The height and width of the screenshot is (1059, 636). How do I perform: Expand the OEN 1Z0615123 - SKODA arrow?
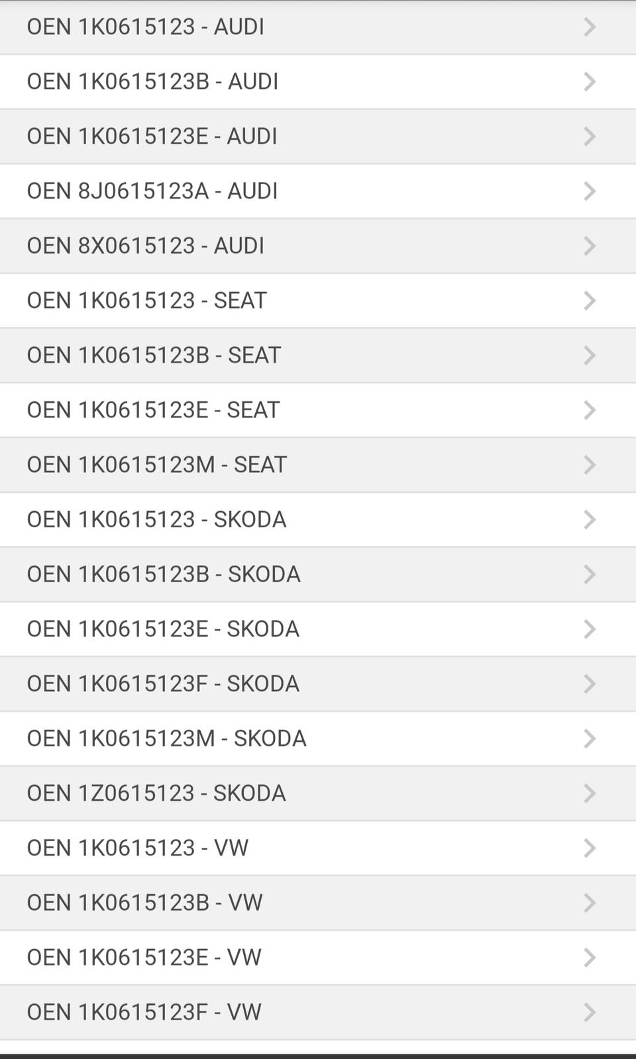point(589,793)
